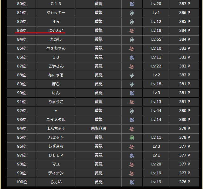
Task: Open player にゃんこ's name underlined in red
Action: pos(56,31)
